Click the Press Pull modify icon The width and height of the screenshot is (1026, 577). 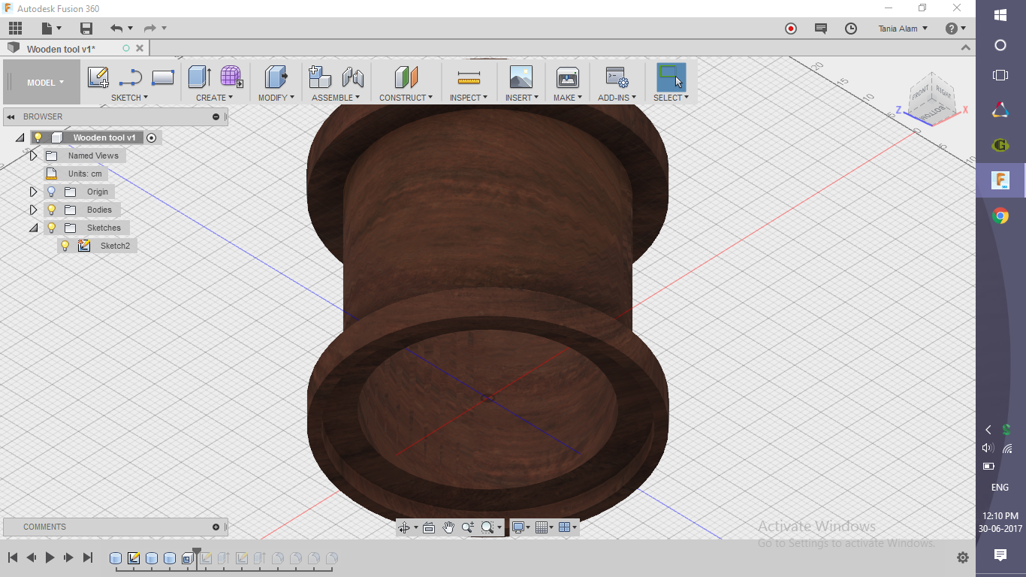point(276,77)
